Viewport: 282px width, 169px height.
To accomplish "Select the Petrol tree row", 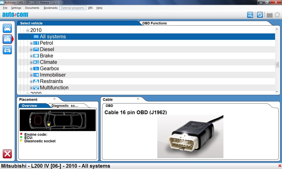I will [x=146, y=43].
